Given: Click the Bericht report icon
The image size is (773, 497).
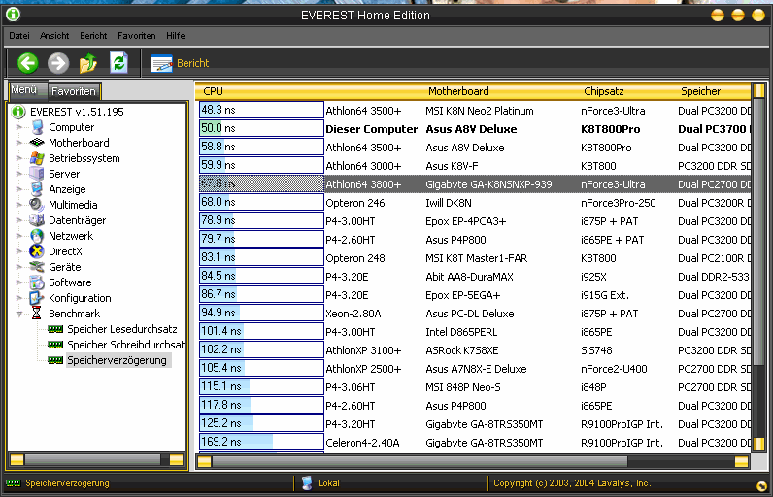Looking at the screenshot, I should pyautogui.click(x=162, y=63).
